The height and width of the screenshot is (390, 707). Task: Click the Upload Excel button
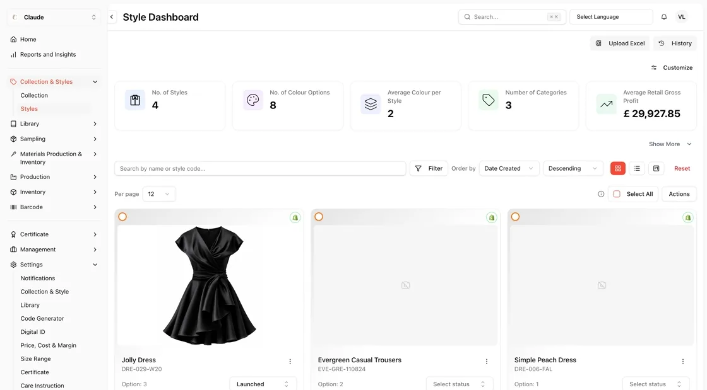tap(620, 43)
